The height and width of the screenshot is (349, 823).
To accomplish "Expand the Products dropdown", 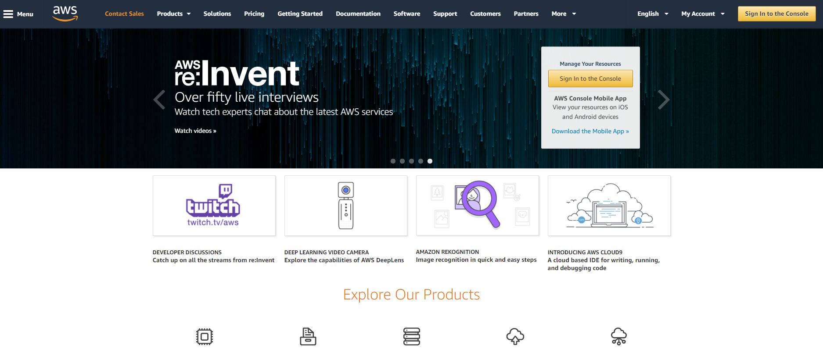I will pos(174,14).
